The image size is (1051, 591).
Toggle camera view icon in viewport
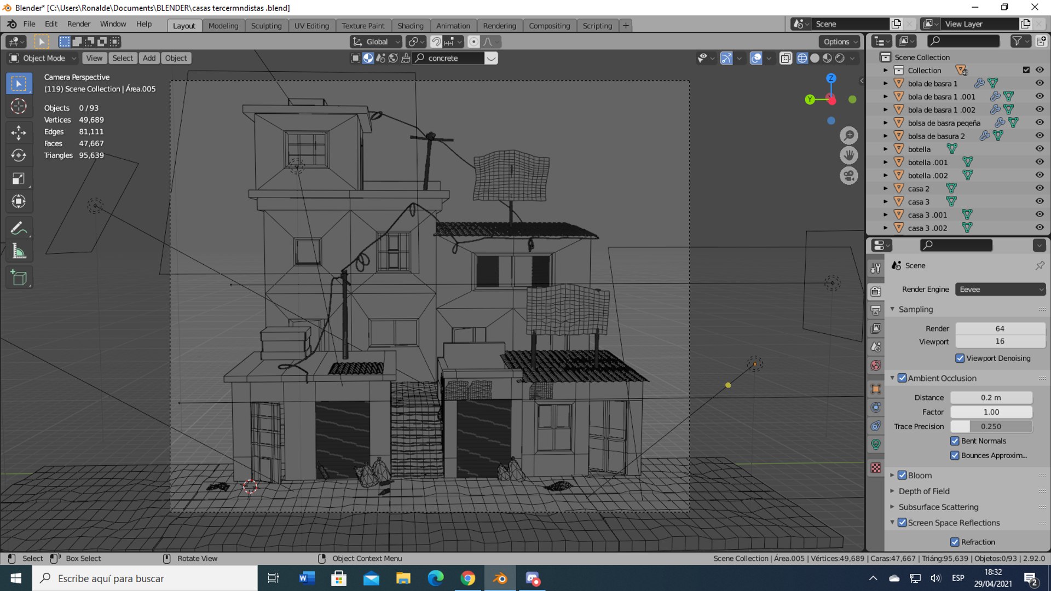pos(849,176)
